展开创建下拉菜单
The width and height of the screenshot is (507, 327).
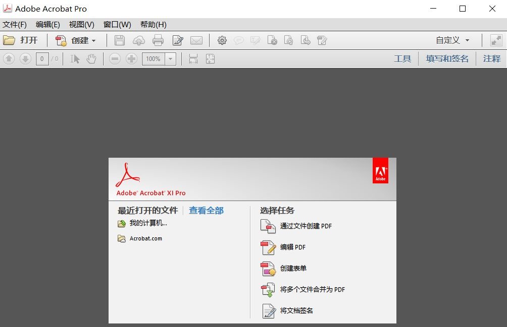75,40
